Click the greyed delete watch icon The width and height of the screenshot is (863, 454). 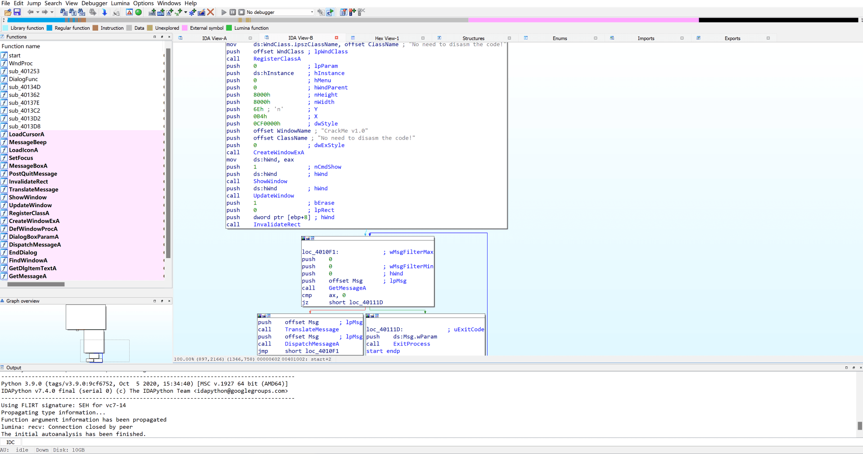point(361,12)
